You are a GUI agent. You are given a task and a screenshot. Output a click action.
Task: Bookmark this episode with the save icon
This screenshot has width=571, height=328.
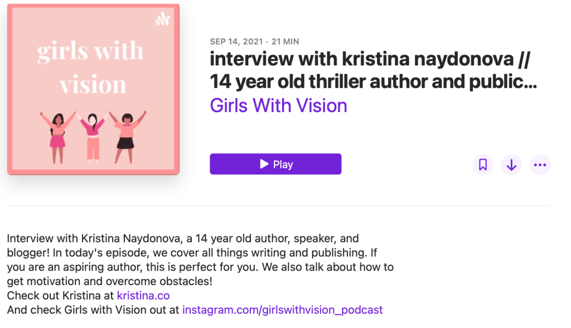click(x=483, y=165)
